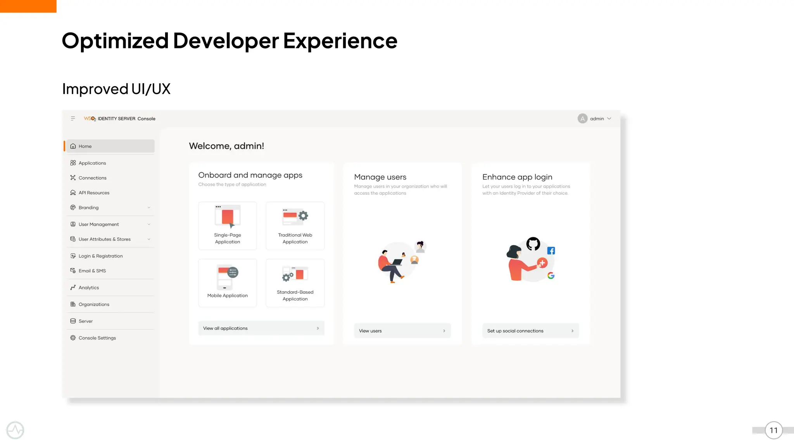Click the View all applications button
Viewport: 794px width, 446px height.
(261, 328)
